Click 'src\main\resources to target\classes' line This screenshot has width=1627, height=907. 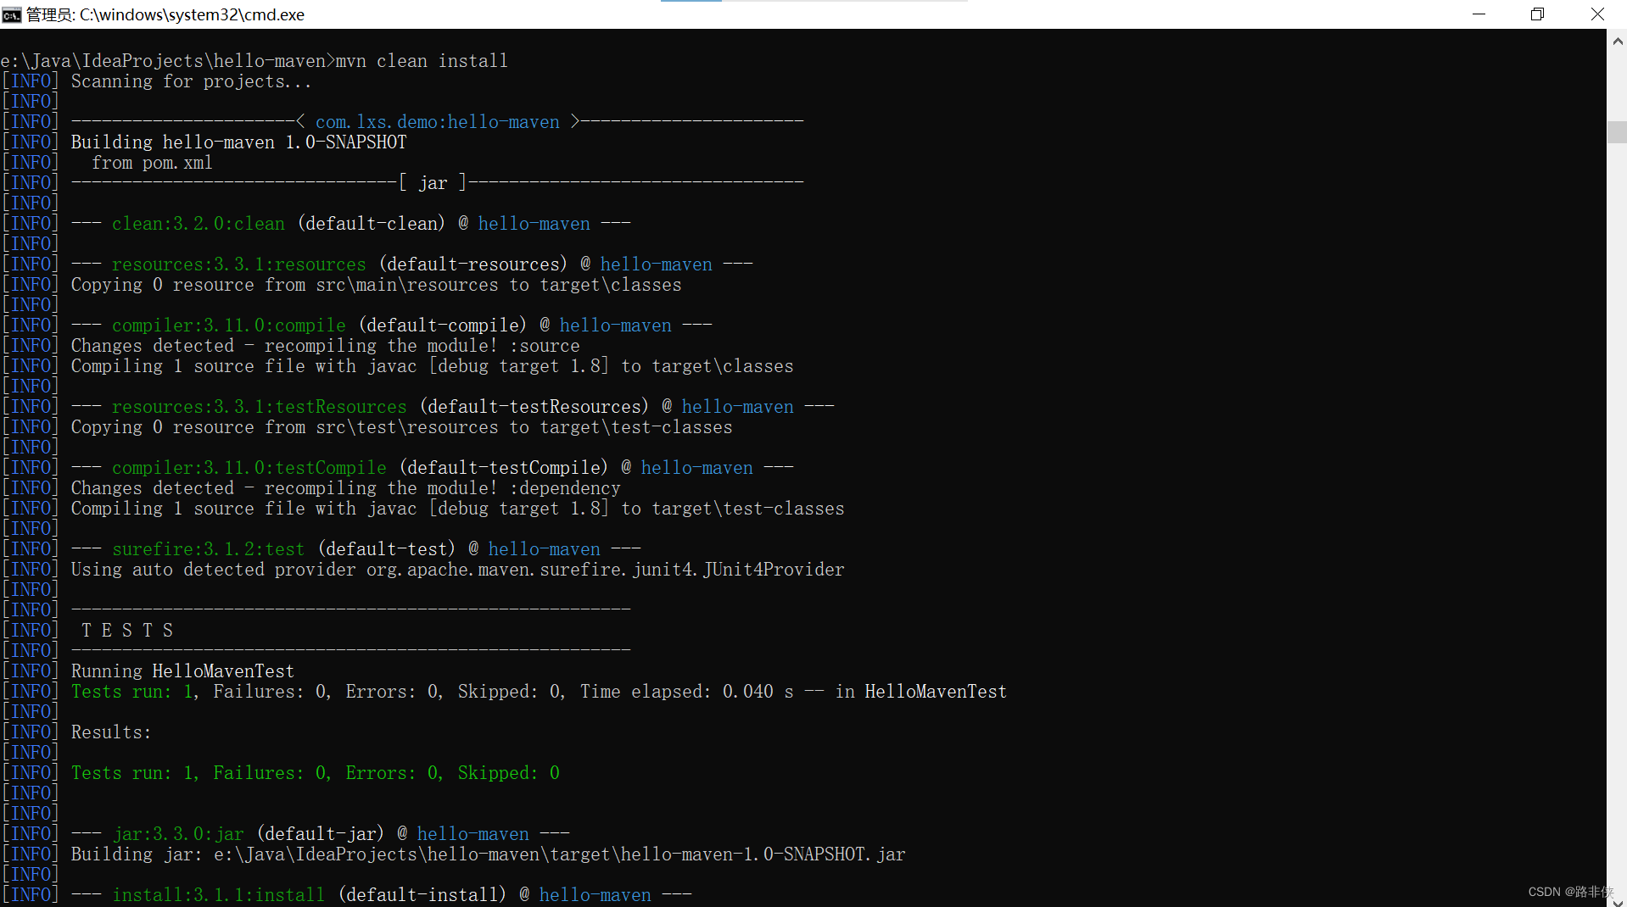376,285
